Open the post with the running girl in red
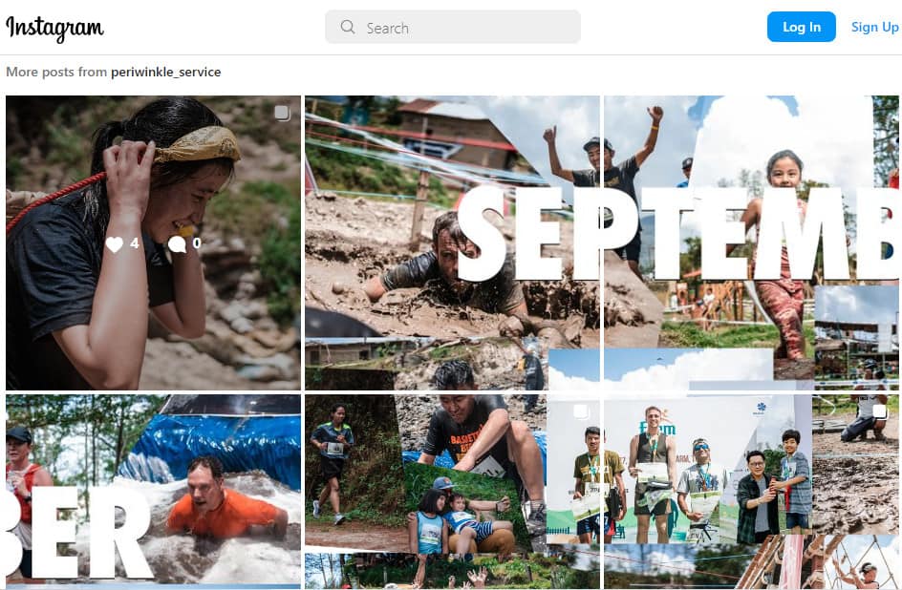The width and height of the screenshot is (902, 590). 751,243
